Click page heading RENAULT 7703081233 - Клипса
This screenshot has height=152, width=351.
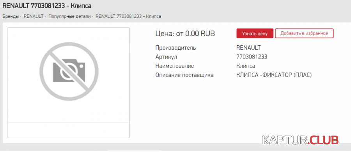click(x=47, y=6)
